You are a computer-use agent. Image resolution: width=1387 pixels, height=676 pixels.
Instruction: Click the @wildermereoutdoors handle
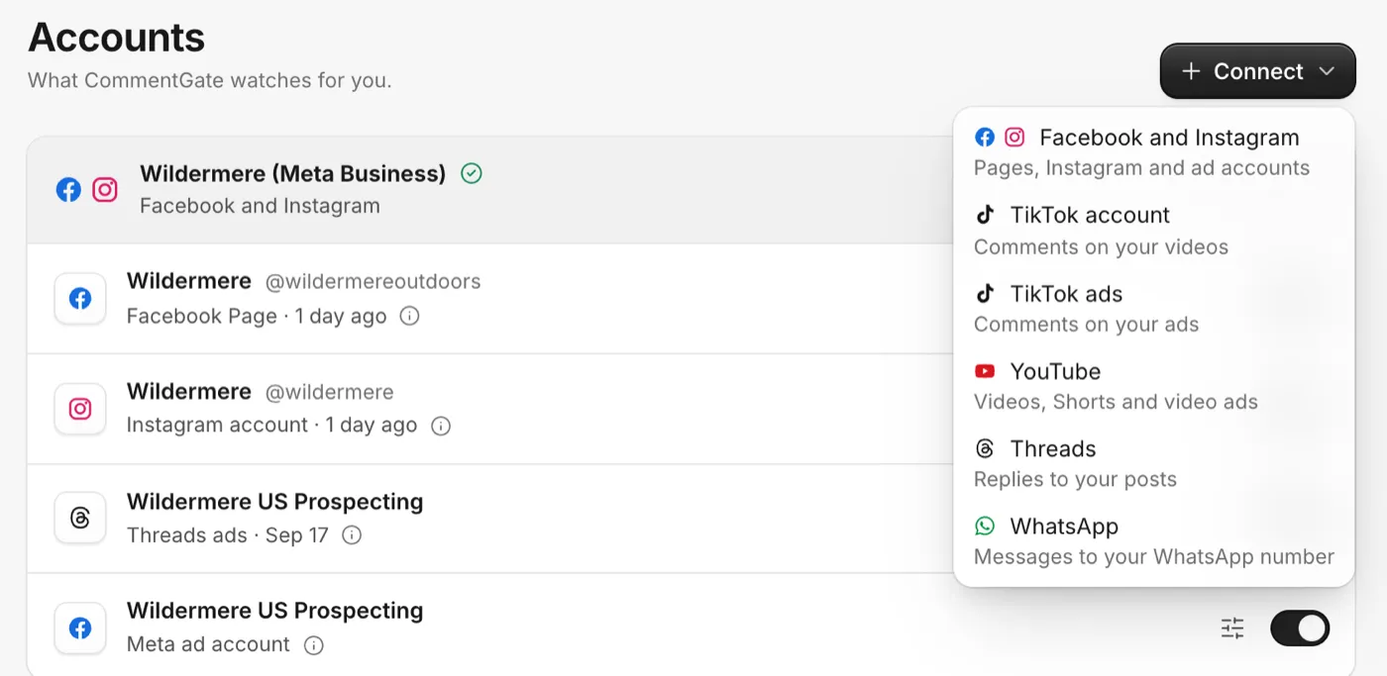[x=373, y=281]
